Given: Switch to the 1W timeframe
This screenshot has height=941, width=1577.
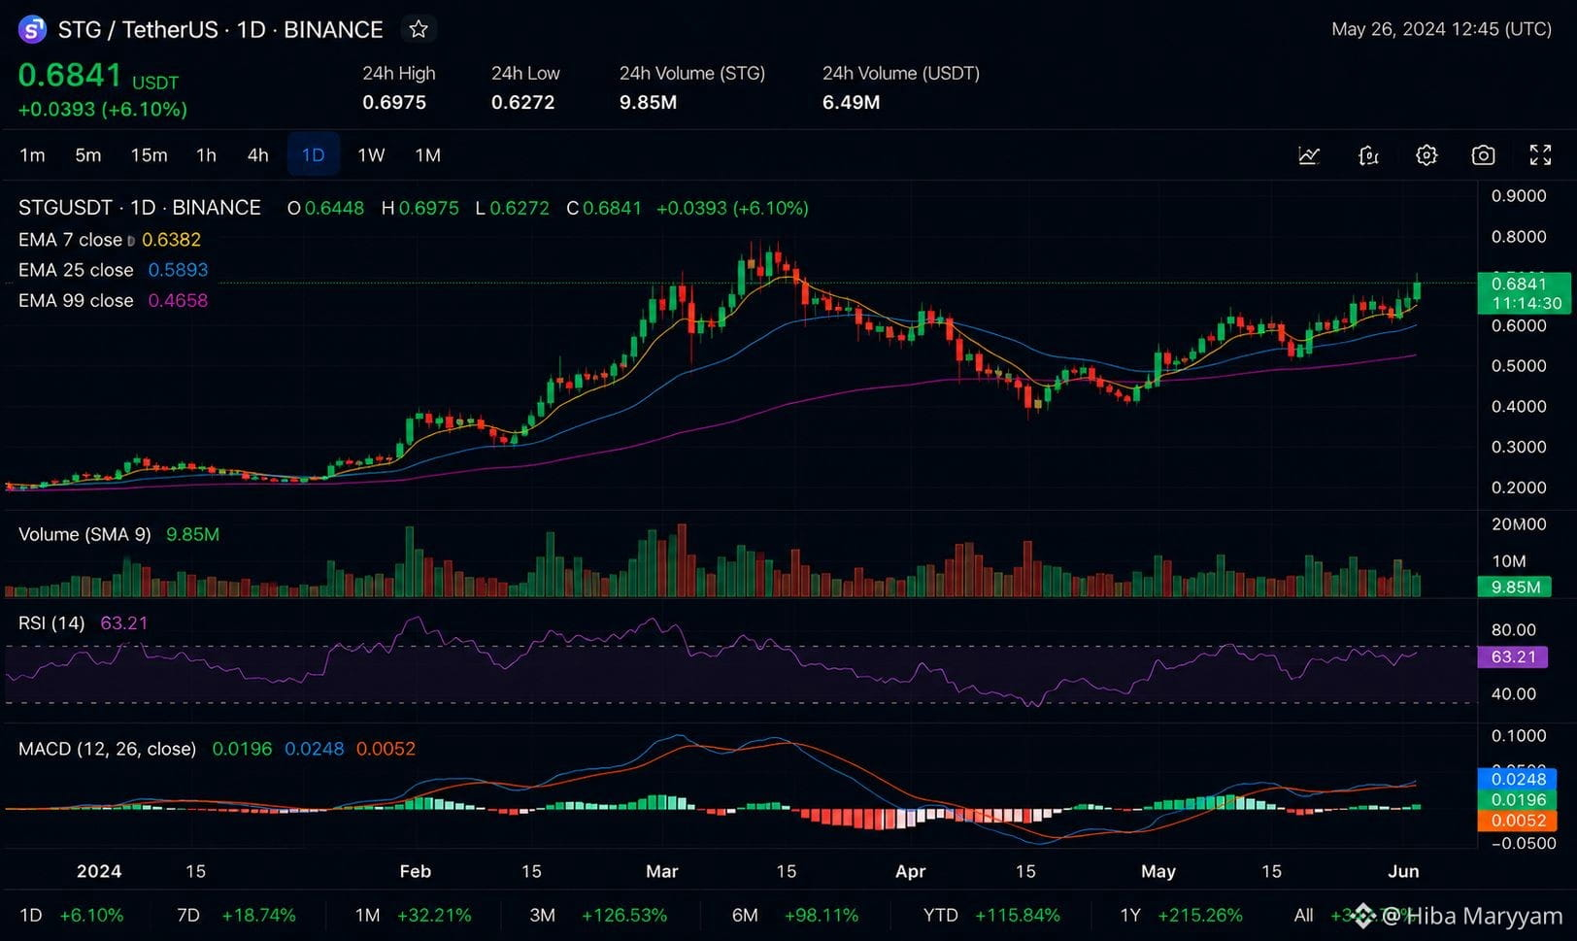Looking at the screenshot, I should click(371, 155).
